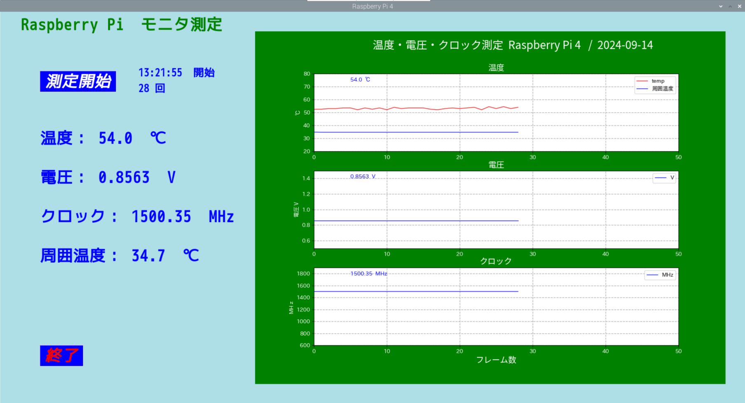Click the 温度 subplot title
745x403 pixels.
(x=496, y=68)
